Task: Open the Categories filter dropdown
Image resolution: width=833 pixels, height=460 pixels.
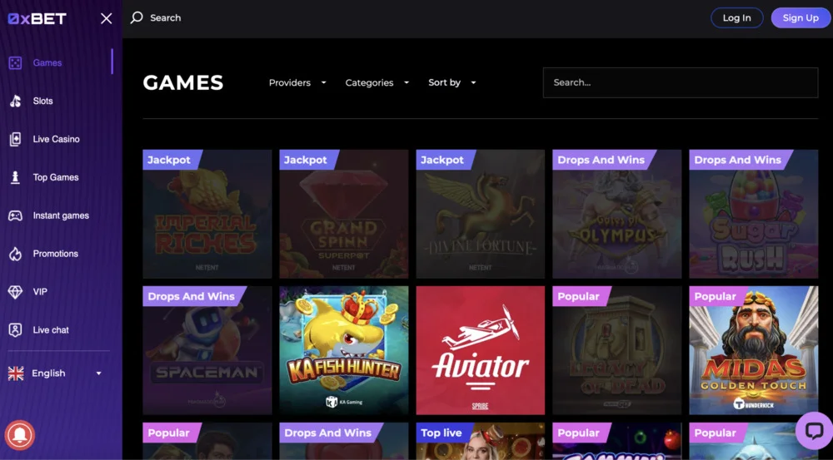Action: [x=377, y=83]
